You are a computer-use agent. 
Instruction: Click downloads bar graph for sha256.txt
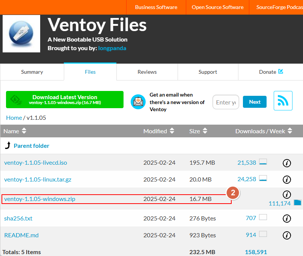(x=263, y=217)
